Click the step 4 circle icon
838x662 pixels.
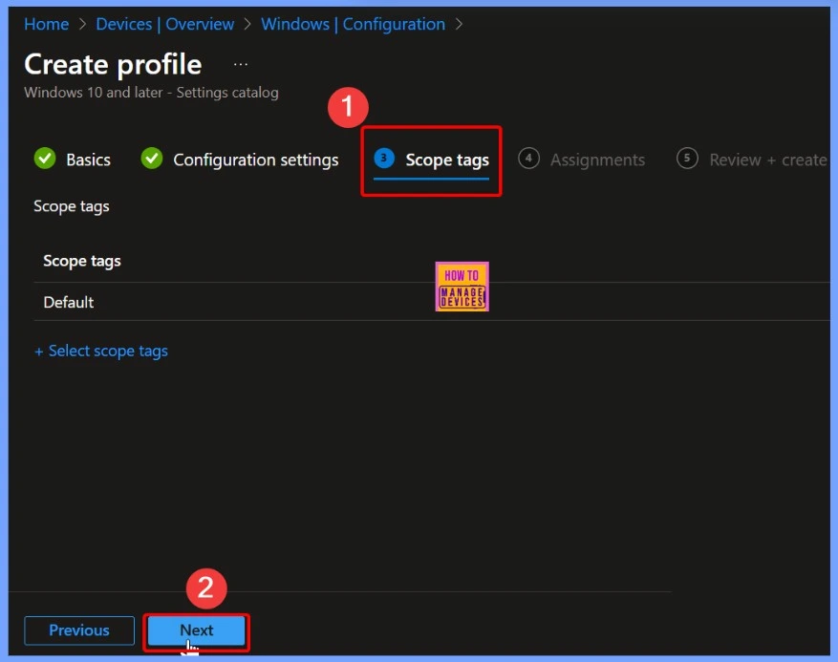(529, 159)
